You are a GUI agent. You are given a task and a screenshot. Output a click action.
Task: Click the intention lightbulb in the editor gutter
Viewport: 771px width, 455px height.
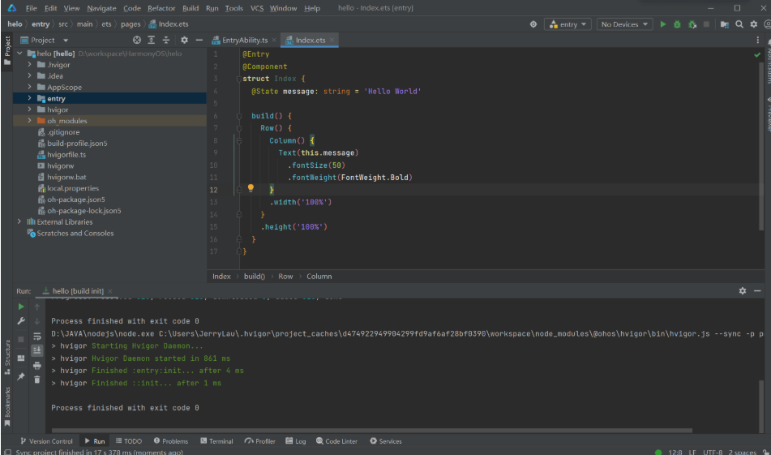[x=251, y=189]
